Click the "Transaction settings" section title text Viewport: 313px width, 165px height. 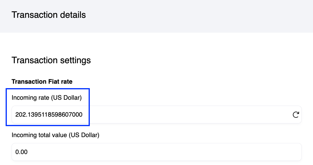[x=51, y=60]
